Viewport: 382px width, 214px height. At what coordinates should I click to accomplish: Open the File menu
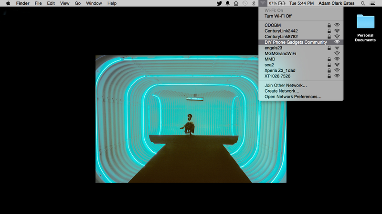coord(38,3)
